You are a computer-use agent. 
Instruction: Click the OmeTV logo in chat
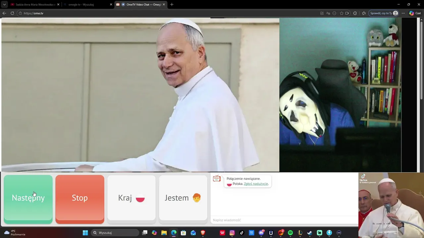coord(217,179)
